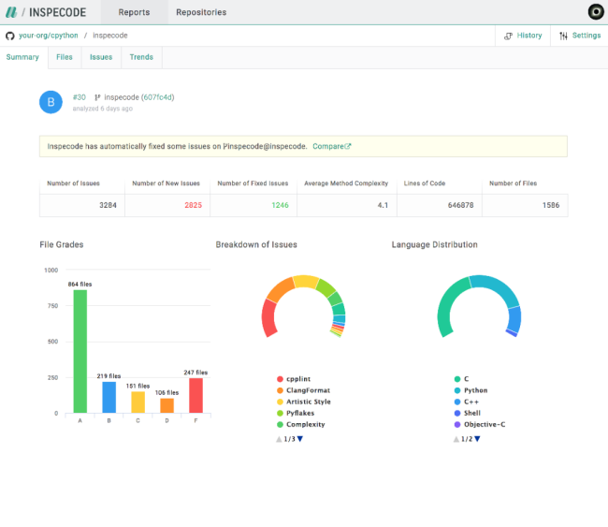Viewport: 608px width, 527px height.
Task: Click the red grade F bar
Action: [195, 395]
